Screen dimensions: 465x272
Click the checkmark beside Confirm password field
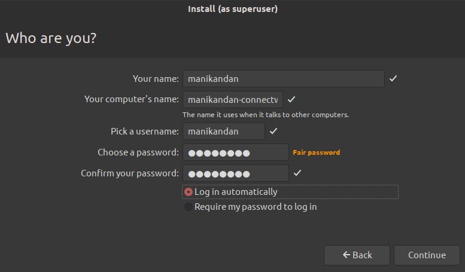pos(297,173)
